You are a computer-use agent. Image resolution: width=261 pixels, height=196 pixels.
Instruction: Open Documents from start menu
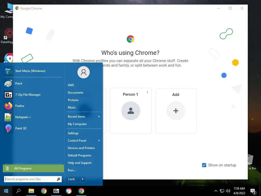(75, 92)
